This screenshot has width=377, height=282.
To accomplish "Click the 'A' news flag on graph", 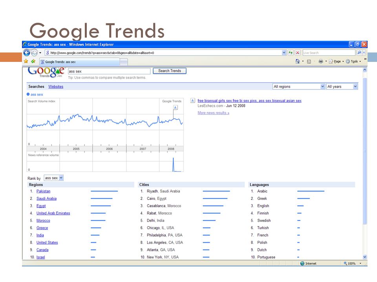I will (175, 107).
